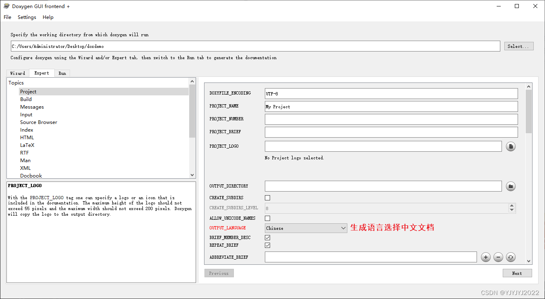Enable ALLOW_UNICODE_NAMES
Image resolution: width=545 pixels, height=299 pixels.
tap(267, 218)
